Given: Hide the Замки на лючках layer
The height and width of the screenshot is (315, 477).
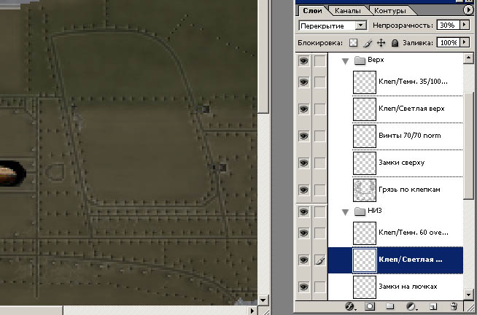Looking at the screenshot, I should coord(303,287).
